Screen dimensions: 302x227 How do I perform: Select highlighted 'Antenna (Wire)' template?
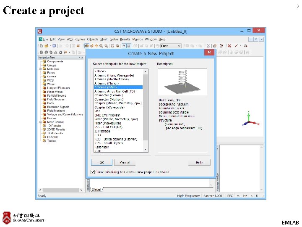click(x=118, y=87)
